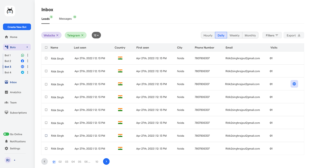Click the Team people icon

[x=6, y=102]
